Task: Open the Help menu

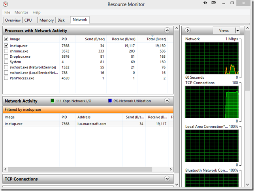Action: click(x=36, y=12)
